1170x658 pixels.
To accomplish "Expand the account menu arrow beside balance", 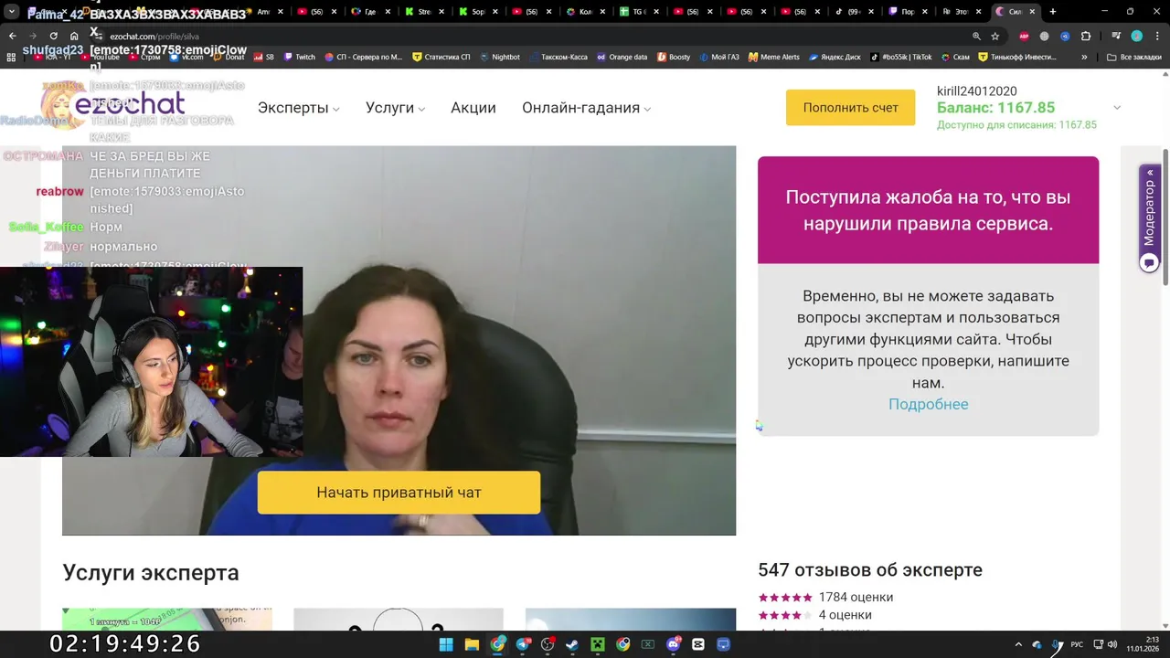I will point(1116,108).
